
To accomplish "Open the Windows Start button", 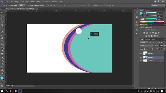I will point(2,91).
